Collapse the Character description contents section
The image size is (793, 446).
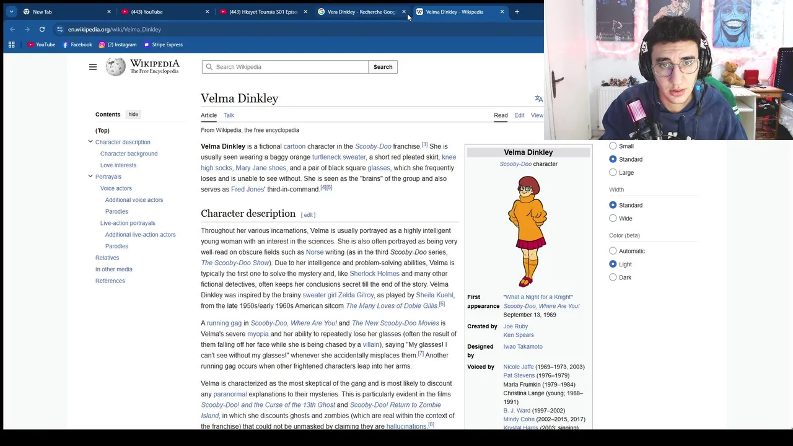pyautogui.click(x=90, y=142)
